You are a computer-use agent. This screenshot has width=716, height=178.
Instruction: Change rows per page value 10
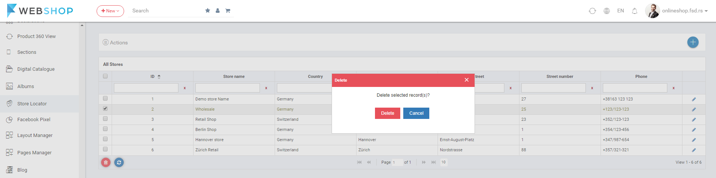tap(444, 162)
